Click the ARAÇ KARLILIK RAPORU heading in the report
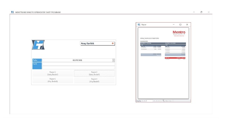 150,38
